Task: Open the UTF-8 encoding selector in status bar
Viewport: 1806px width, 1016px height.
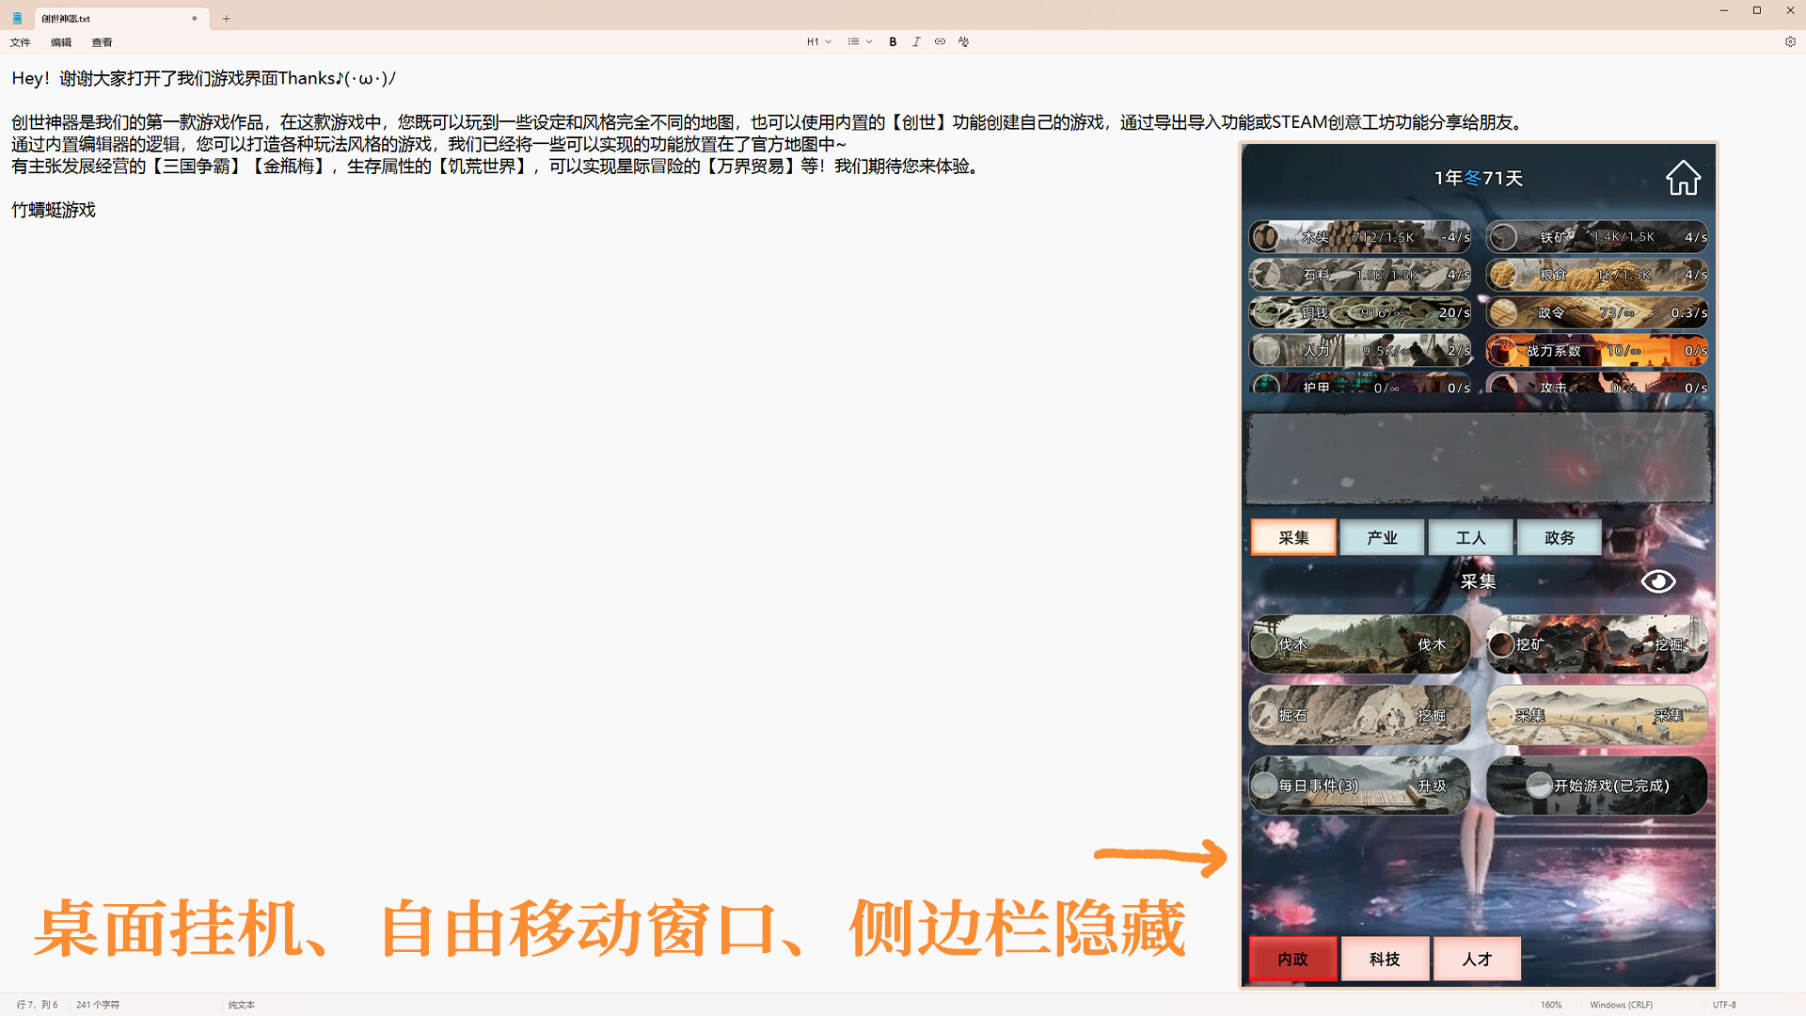Action: click(x=1726, y=1005)
